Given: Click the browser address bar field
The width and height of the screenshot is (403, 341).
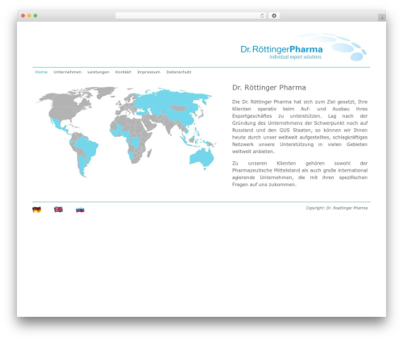Looking at the screenshot, I should coord(191,15).
